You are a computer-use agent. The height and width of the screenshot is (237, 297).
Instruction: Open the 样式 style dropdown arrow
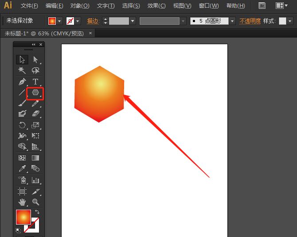click(x=290, y=21)
